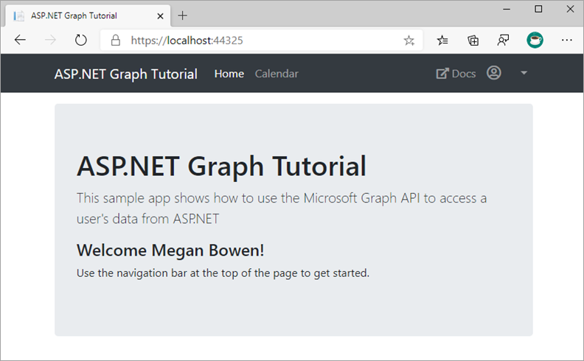Go back with the browser back arrow

click(x=20, y=40)
